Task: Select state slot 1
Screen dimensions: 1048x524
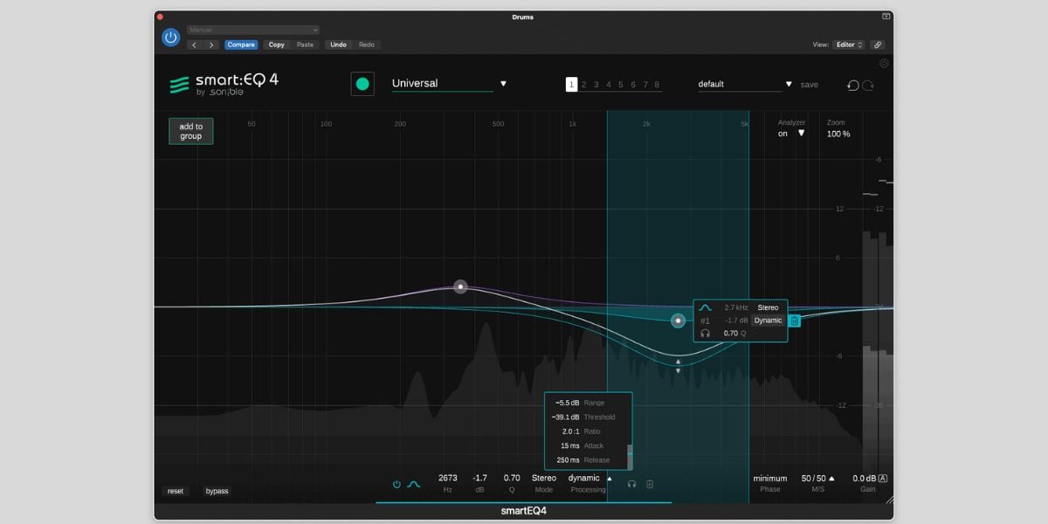Action: click(x=571, y=85)
